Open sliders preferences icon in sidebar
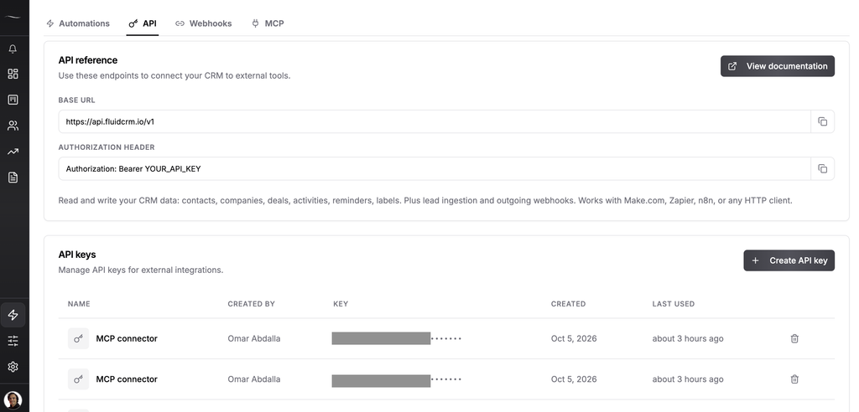Image resolution: width=859 pixels, height=412 pixels. [x=13, y=341]
